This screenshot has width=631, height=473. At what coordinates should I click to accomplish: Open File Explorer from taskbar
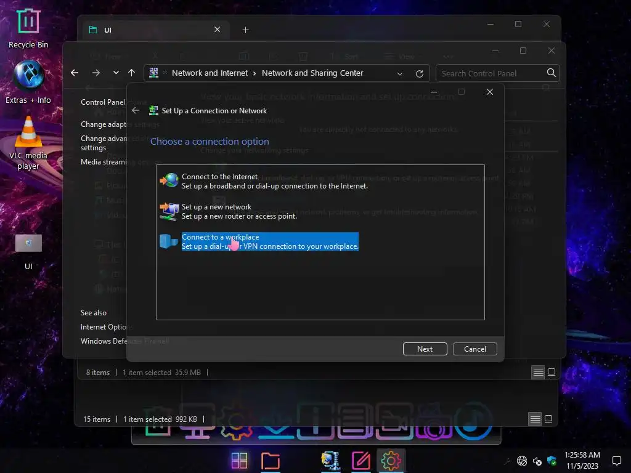(271, 461)
